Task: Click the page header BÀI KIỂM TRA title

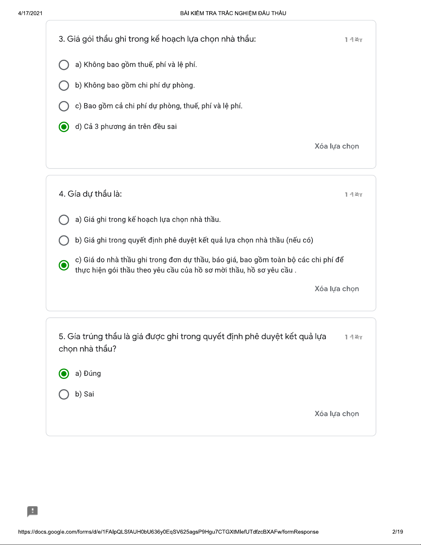Action: (233, 13)
